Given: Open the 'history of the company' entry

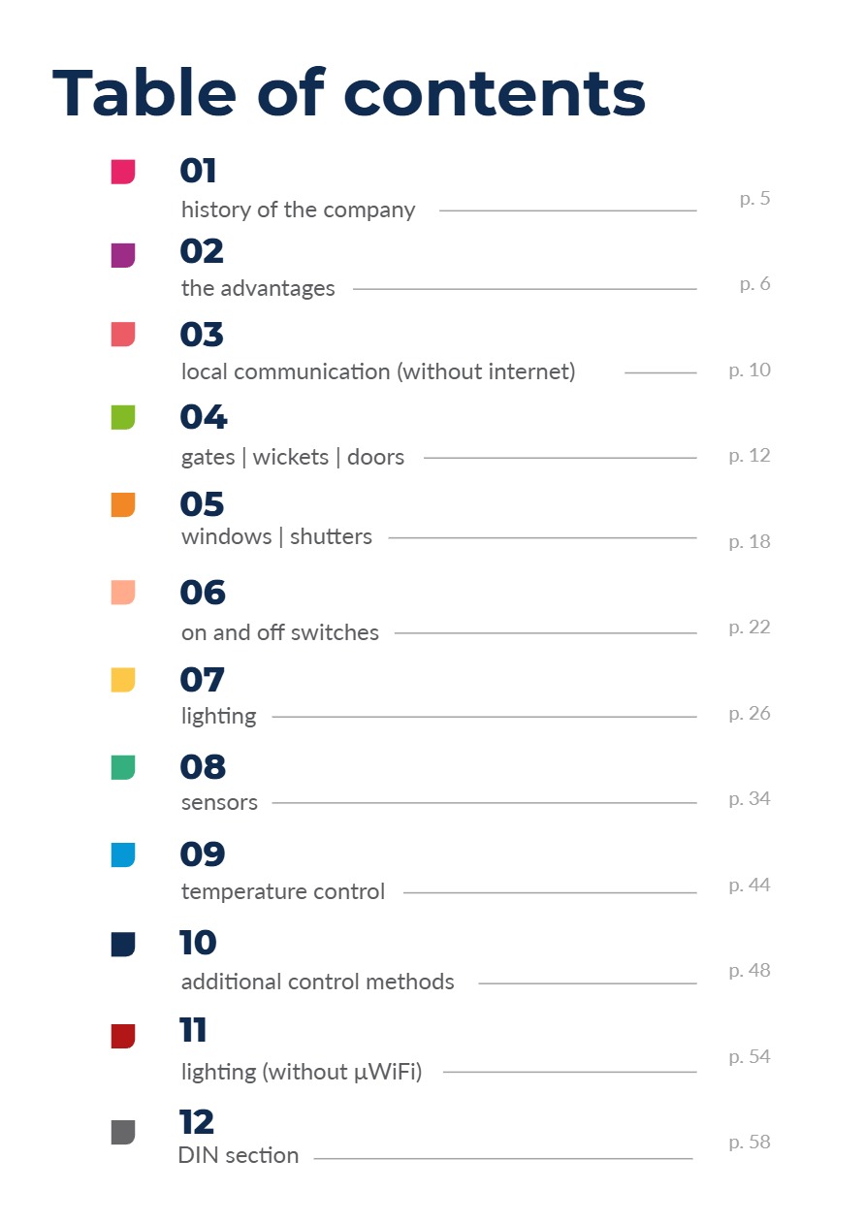Looking at the screenshot, I should point(298,210).
